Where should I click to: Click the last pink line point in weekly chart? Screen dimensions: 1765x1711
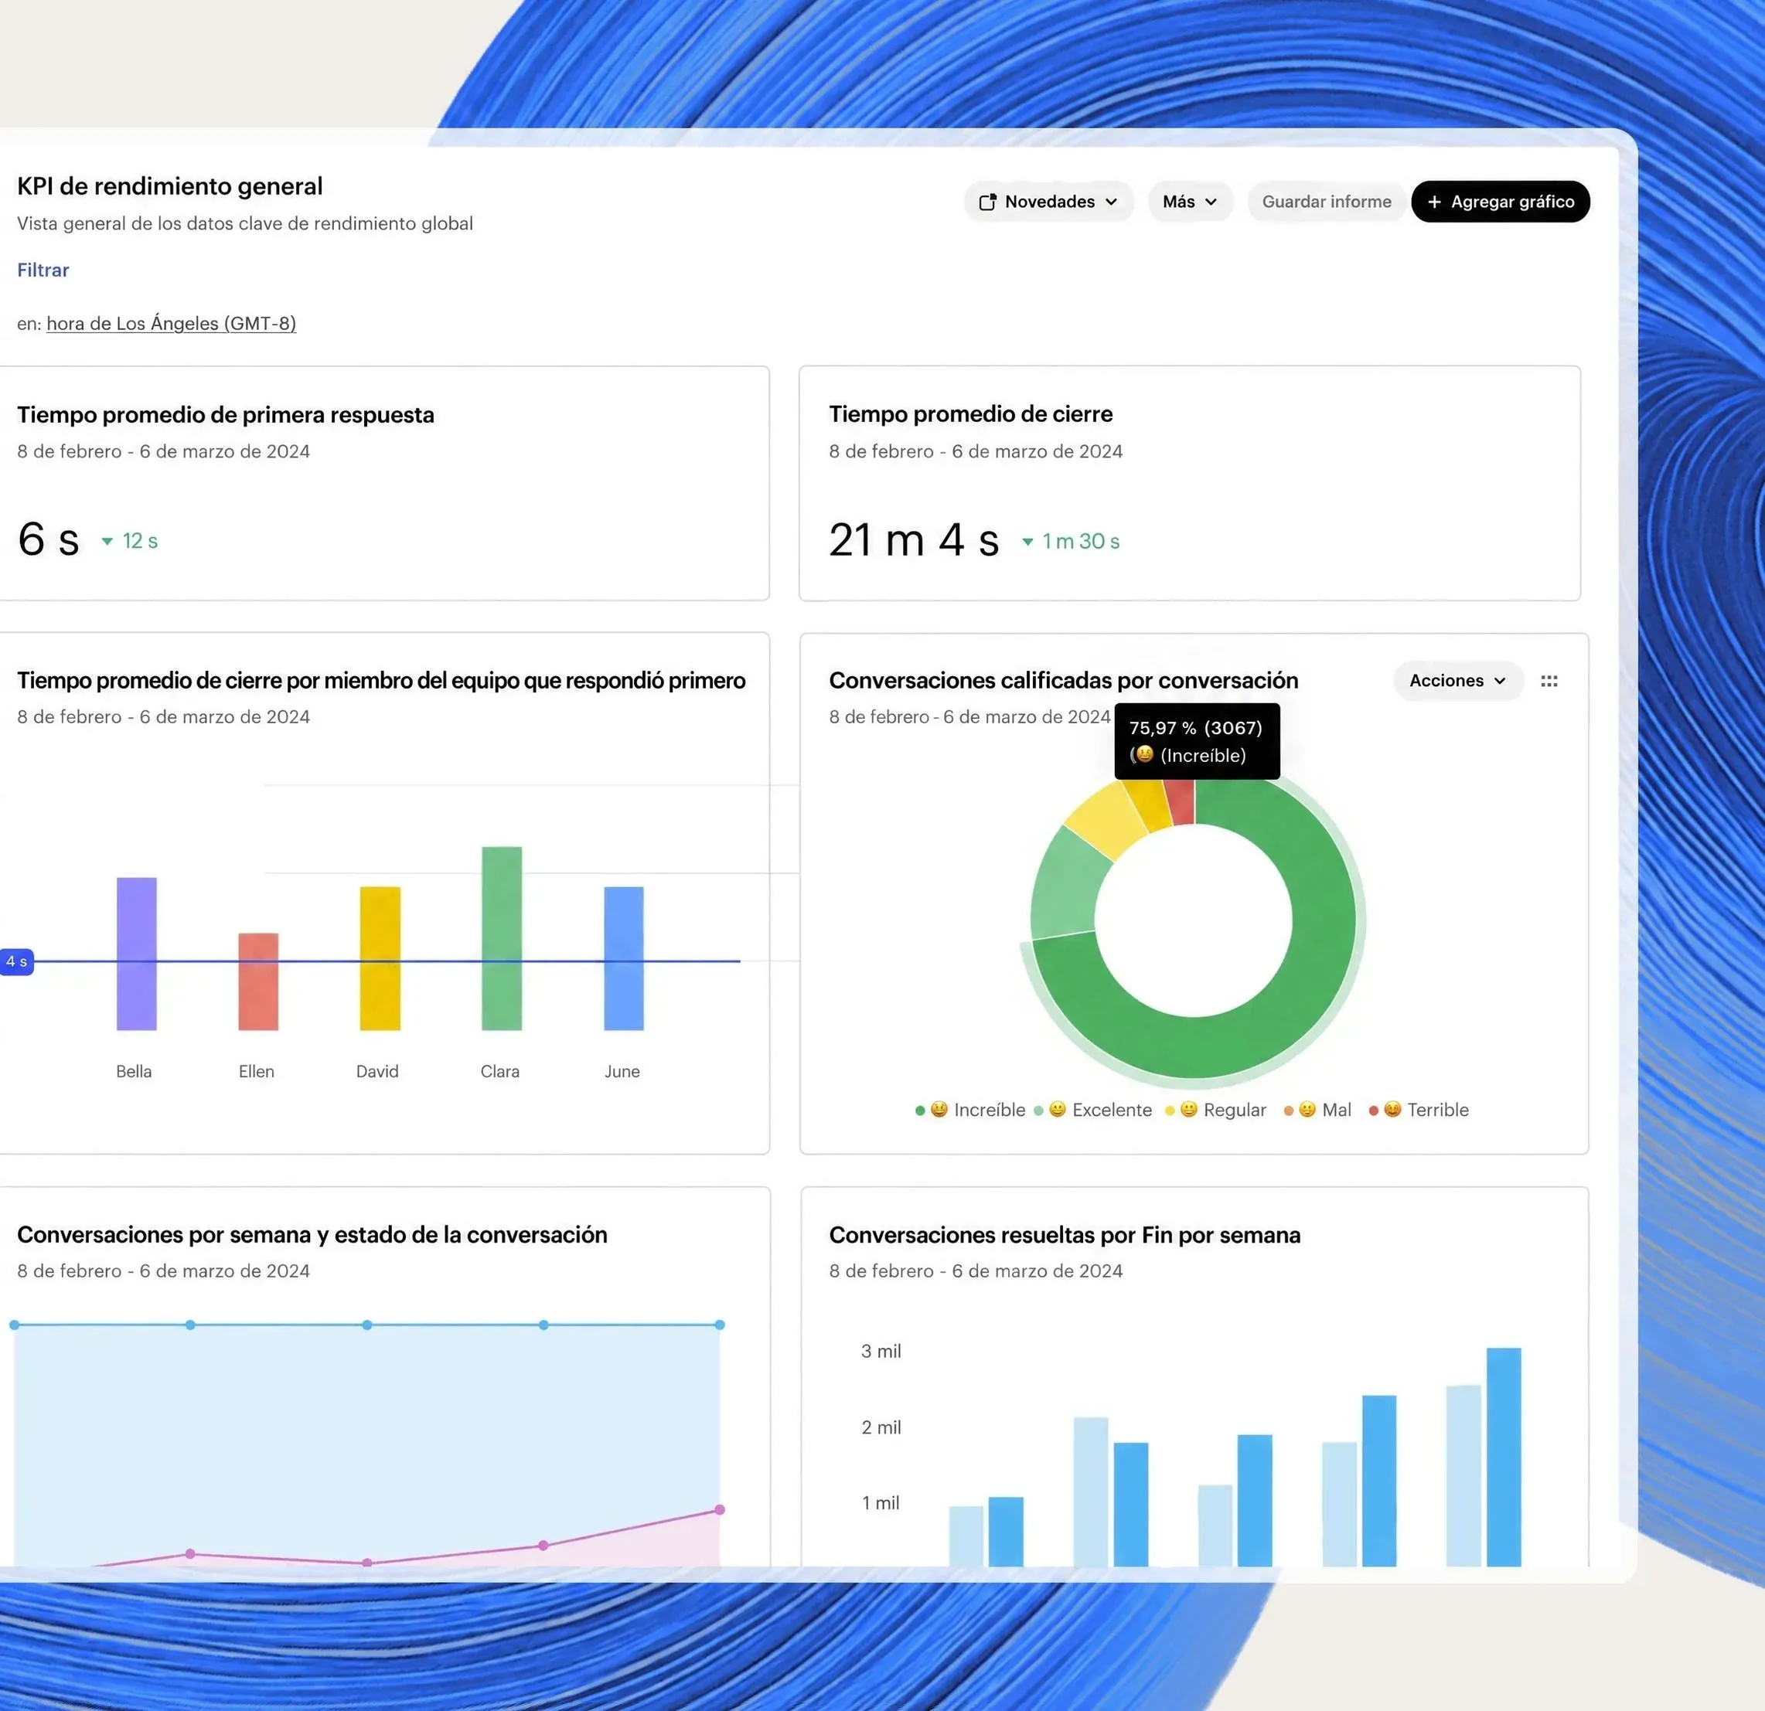coord(720,1509)
